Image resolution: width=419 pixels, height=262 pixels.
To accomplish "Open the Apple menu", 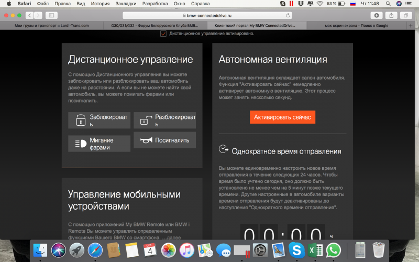I will tap(9, 4).
